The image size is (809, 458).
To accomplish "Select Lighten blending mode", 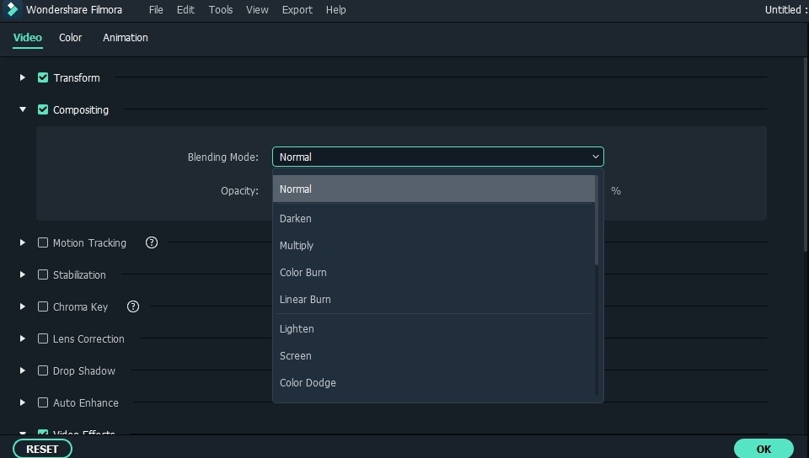I will click(434, 328).
